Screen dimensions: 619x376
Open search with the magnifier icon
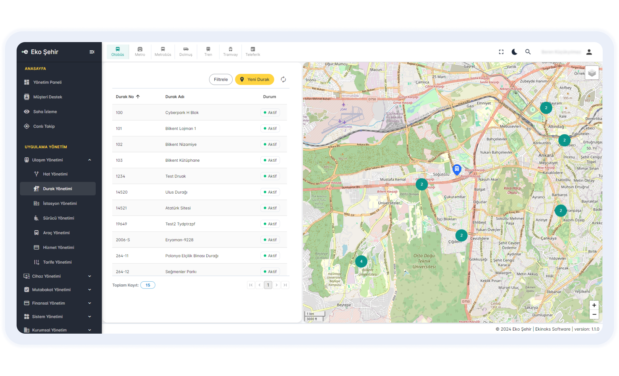(x=528, y=52)
